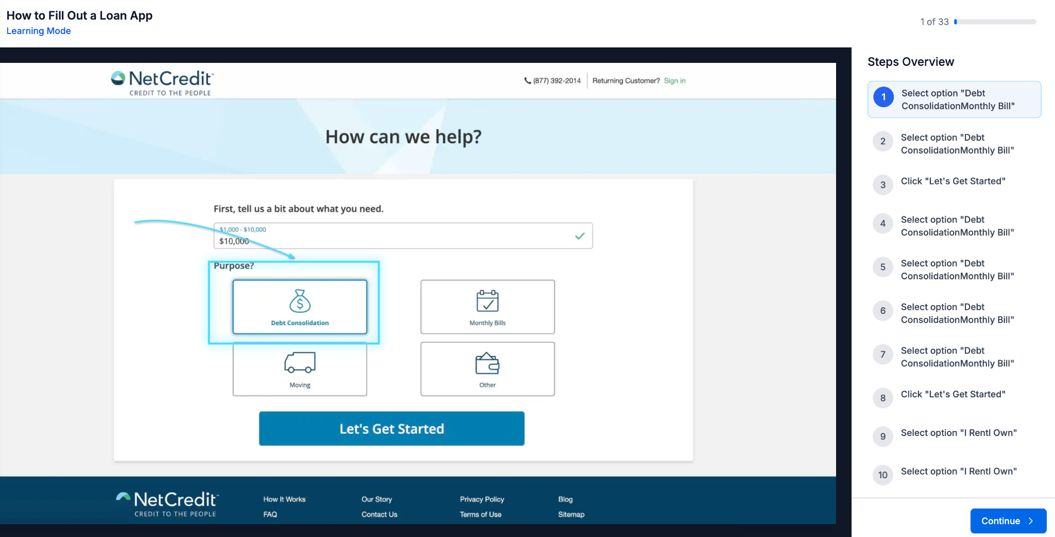Jump to step 4 in Steps Overview
The width and height of the screenshot is (1055, 537).
tap(954, 226)
